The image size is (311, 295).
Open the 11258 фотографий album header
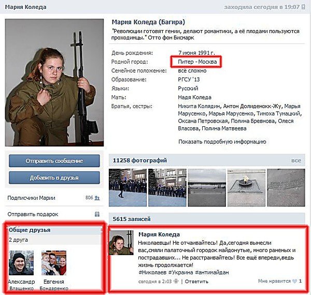click(x=140, y=160)
